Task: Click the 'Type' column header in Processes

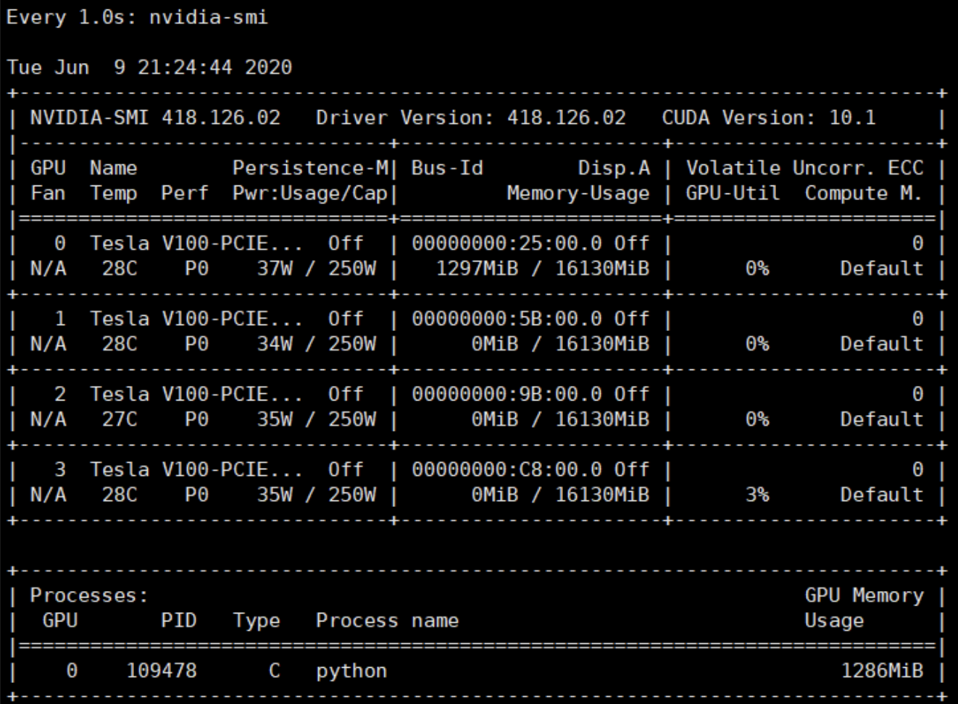Action: click(257, 621)
